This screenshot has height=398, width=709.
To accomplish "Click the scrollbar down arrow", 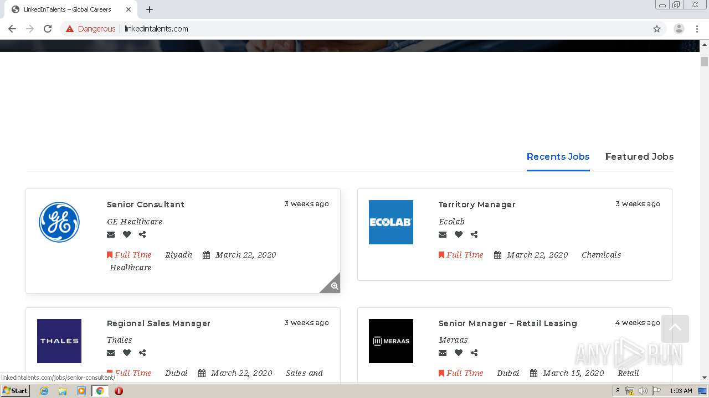I will point(705,378).
